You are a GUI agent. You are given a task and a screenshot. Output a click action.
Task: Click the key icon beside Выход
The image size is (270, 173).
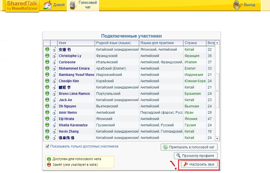[236, 5]
